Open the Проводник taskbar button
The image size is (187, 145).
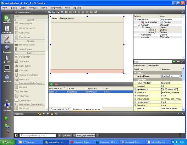[30, 142]
